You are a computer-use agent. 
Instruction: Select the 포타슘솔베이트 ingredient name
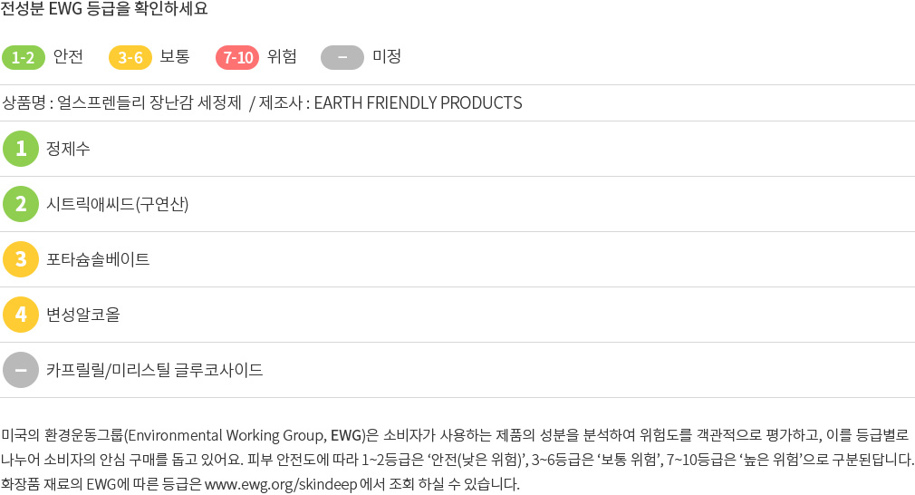tap(98, 259)
